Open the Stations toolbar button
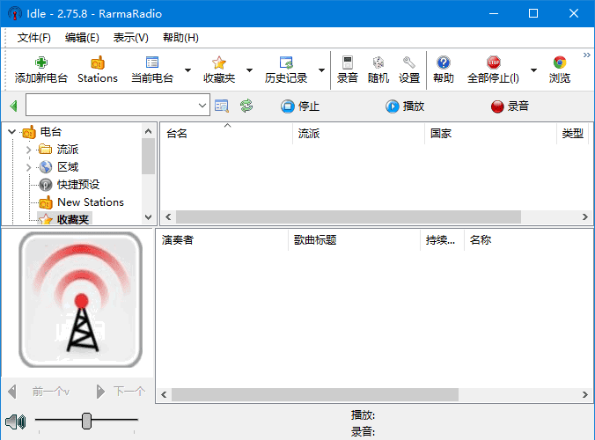The width and height of the screenshot is (595, 440). [x=98, y=70]
